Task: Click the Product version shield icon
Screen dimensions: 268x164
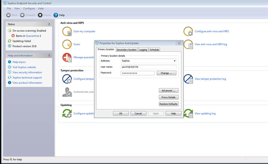Action: [10, 46]
